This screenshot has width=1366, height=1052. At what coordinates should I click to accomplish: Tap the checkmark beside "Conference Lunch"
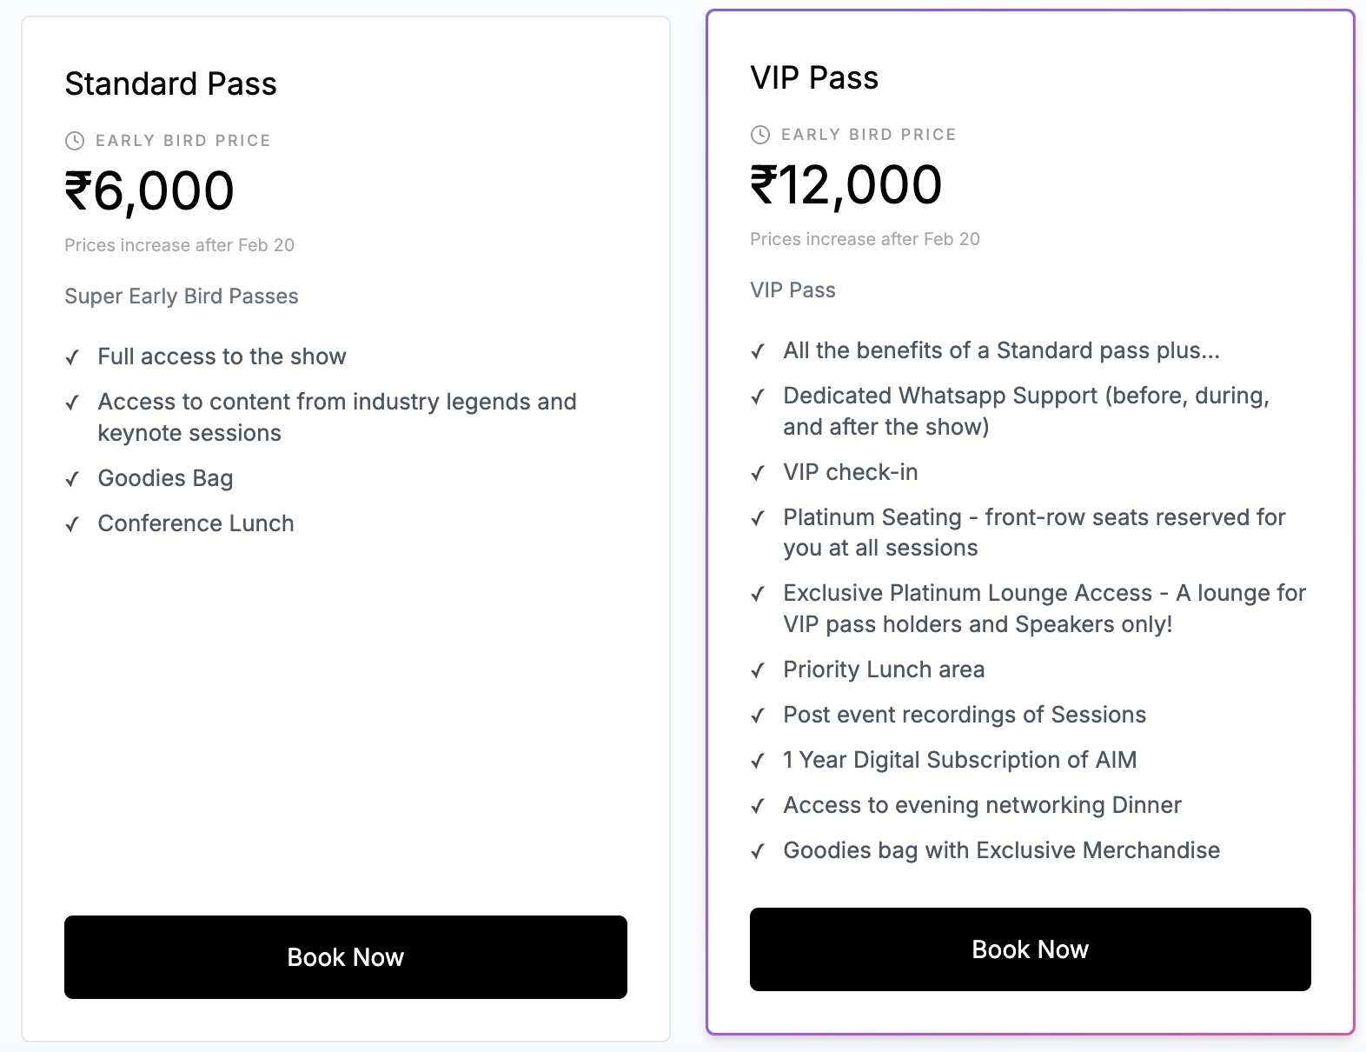pyautogui.click(x=73, y=524)
